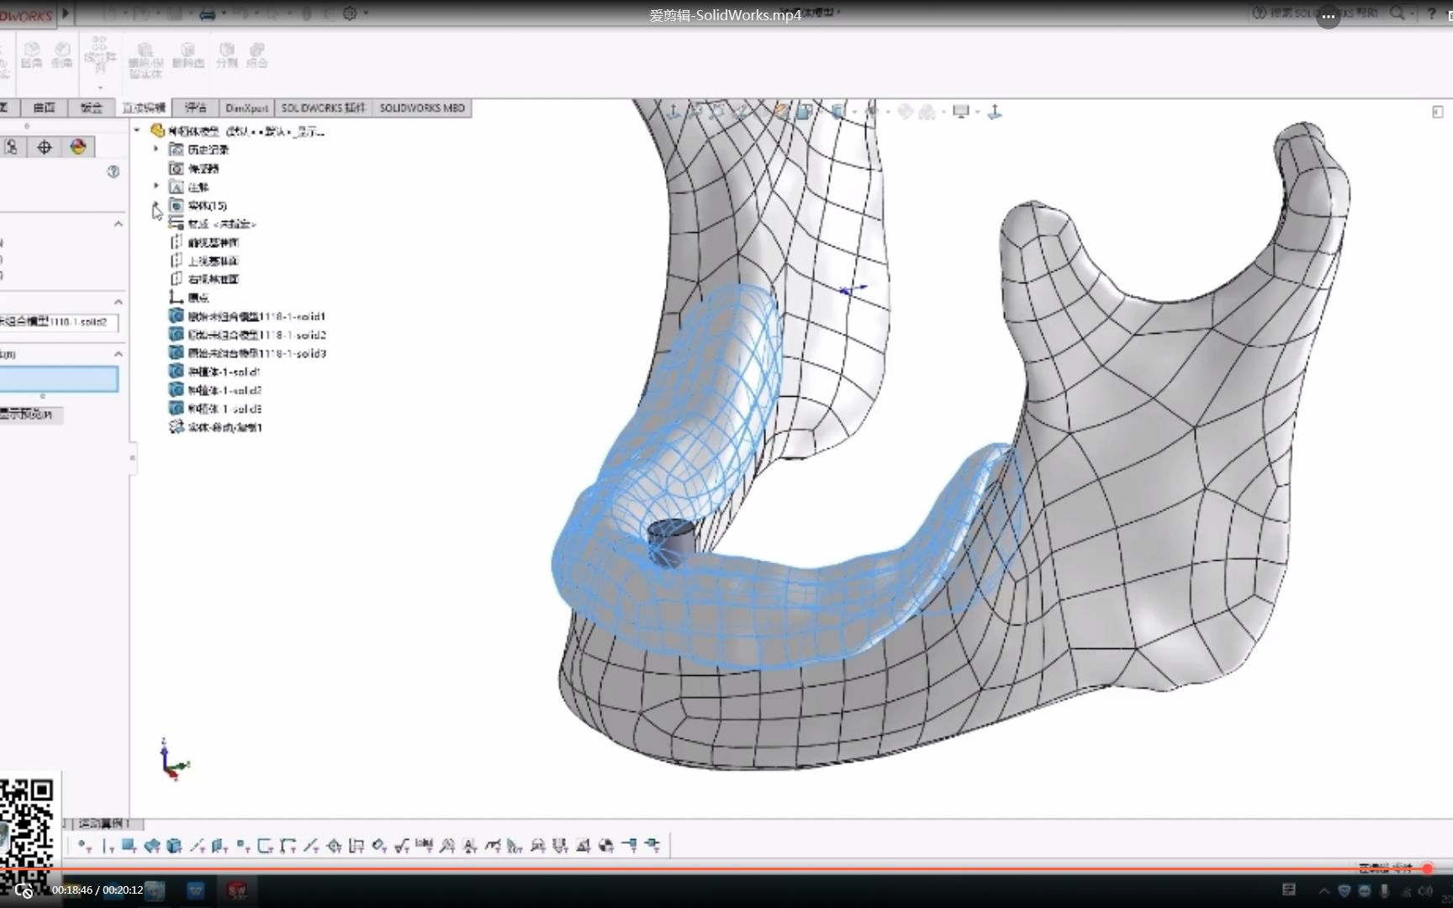Click the 删除面 delete face tool
This screenshot has height=908, width=1453.
pos(188,55)
